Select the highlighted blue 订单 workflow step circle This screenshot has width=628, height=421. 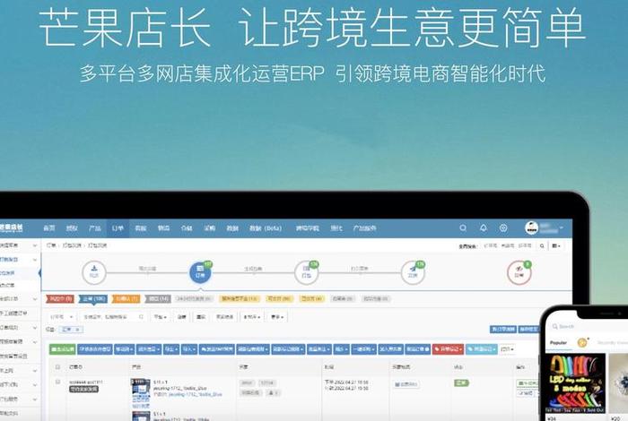tap(200, 272)
